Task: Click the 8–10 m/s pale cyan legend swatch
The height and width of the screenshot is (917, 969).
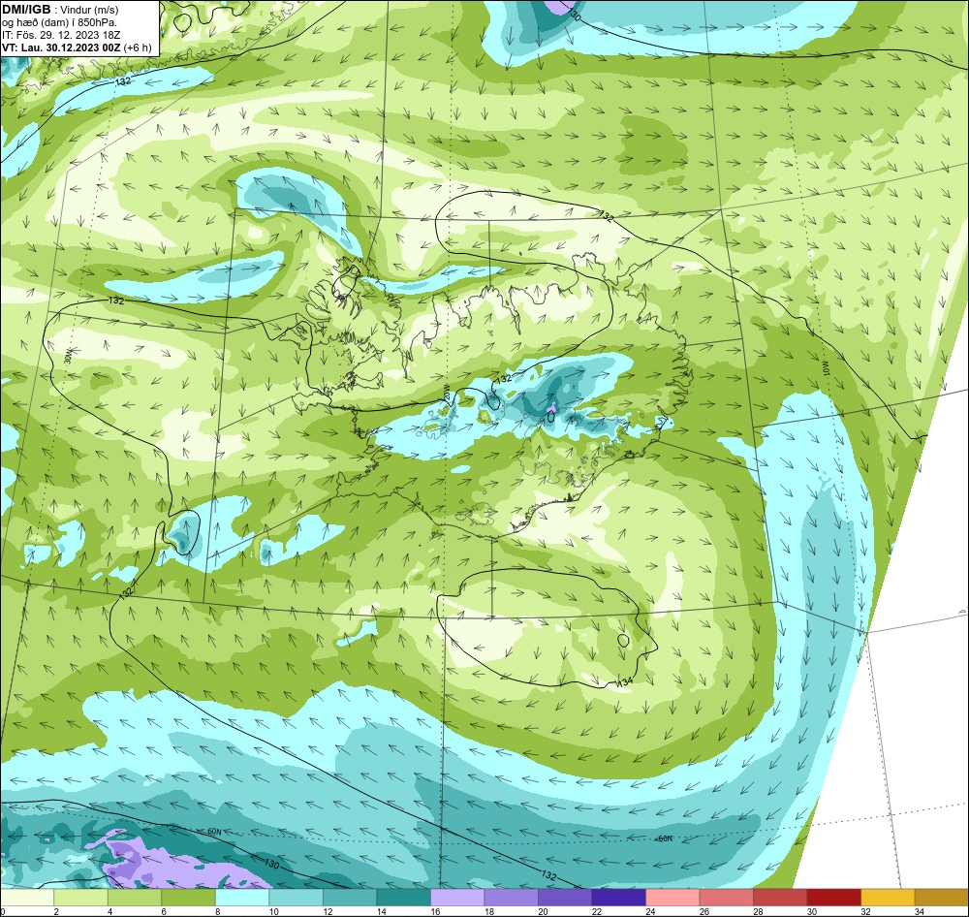Action: [x=242, y=897]
